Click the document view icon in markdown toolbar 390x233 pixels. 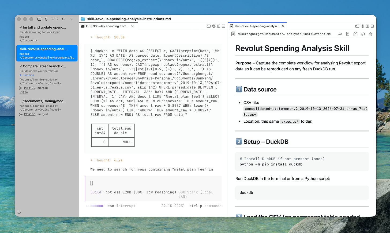[x=348, y=34]
